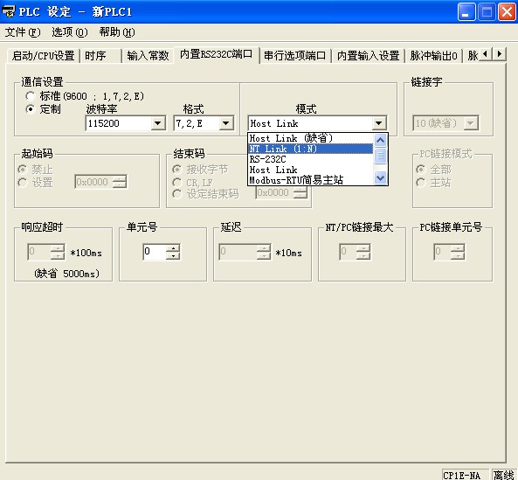Decrease the unit number with down spinner
The image size is (518, 480).
173,256
